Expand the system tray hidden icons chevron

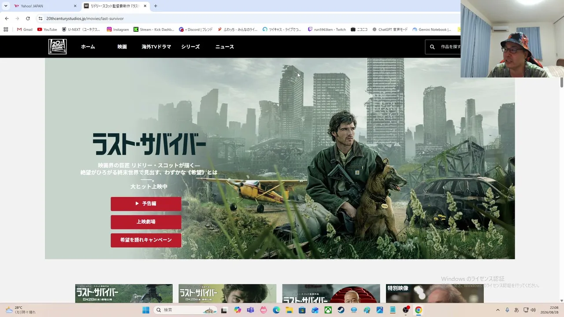pyautogui.click(x=498, y=310)
